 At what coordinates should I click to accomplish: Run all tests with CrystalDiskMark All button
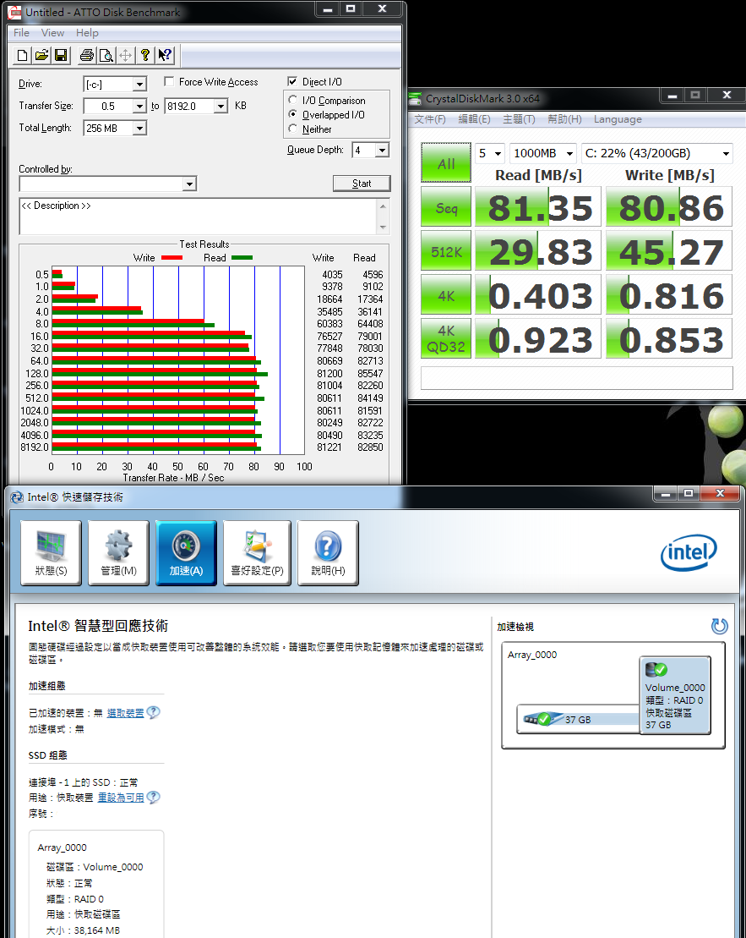pyautogui.click(x=446, y=162)
